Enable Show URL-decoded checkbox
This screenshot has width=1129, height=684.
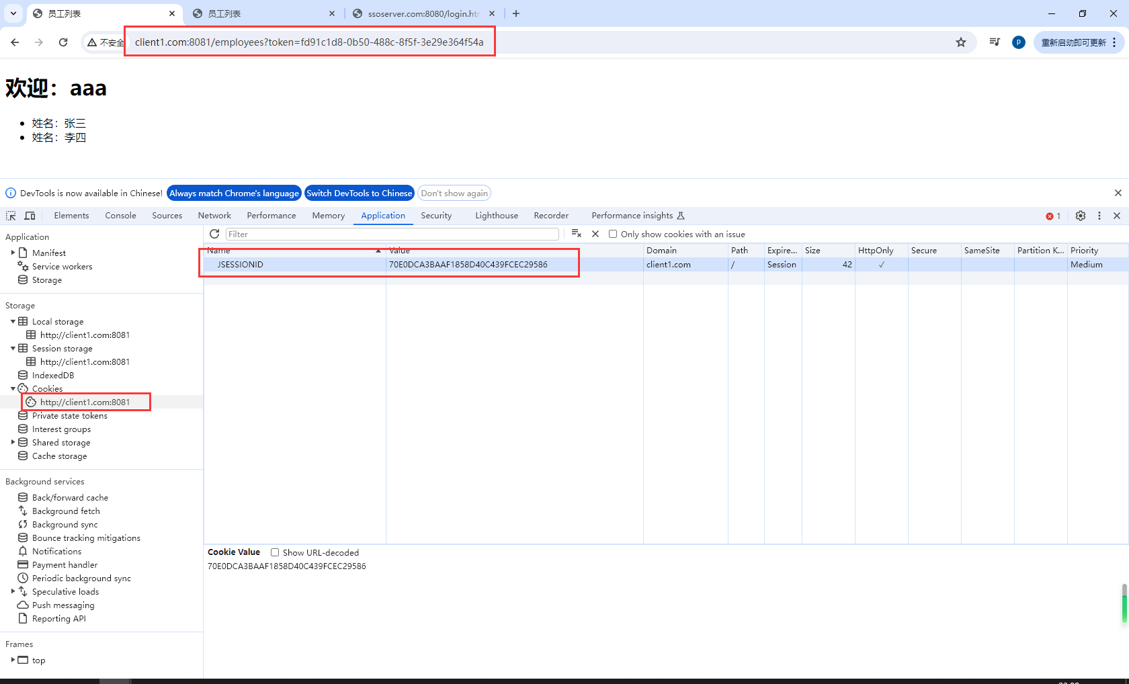click(x=275, y=552)
